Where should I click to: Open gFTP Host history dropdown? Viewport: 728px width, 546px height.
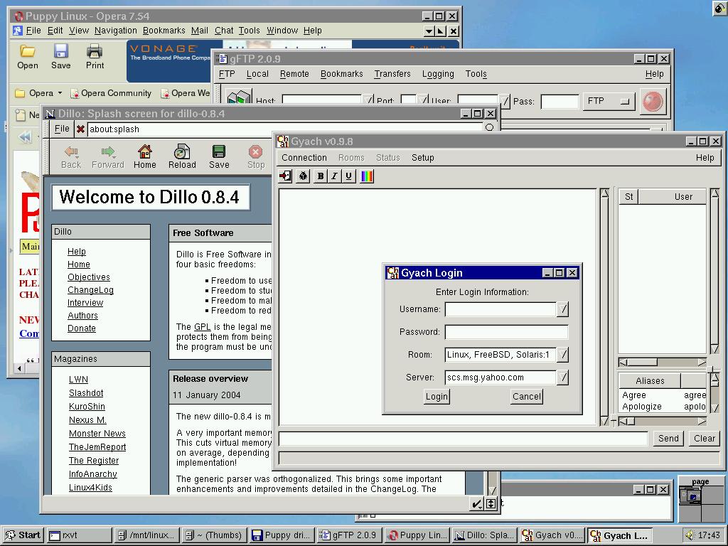point(368,100)
